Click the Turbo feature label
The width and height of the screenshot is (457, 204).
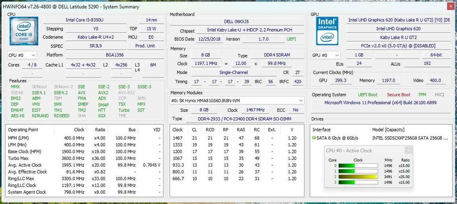[124, 110]
